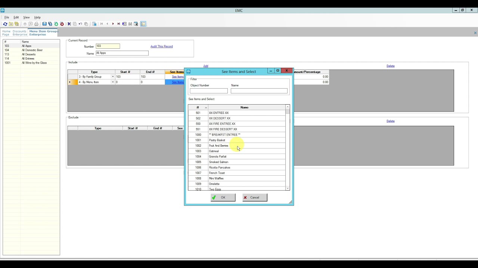Select the Pastry Basket item row
478x268 pixels.
(237, 140)
